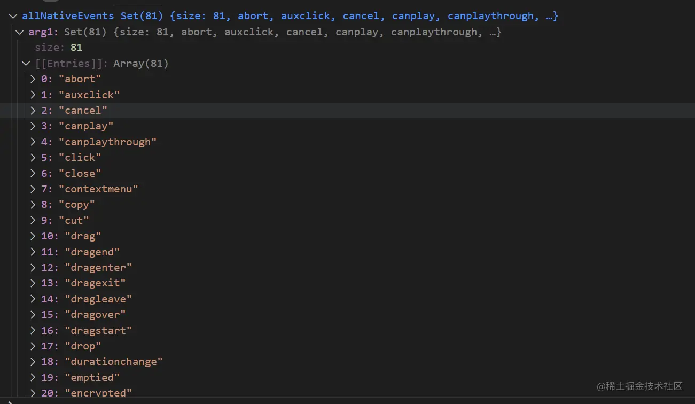The width and height of the screenshot is (695, 404).
Task: Select the "close" string value
Action: click(x=80, y=173)
